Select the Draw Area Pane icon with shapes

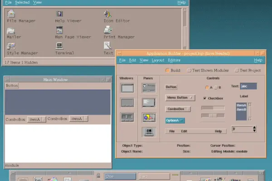click(149, 118)
